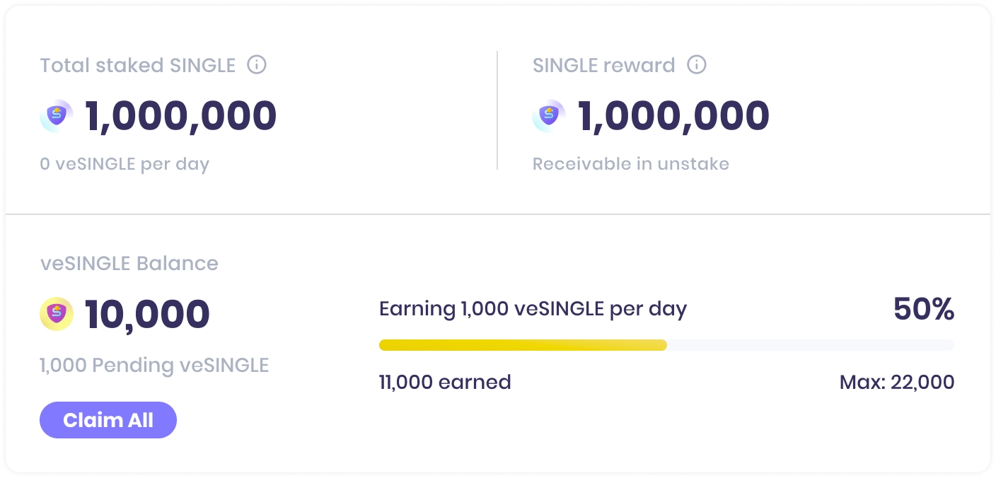
Task: Click the "Receivable in unstake" caption
Action: point(630,165)
